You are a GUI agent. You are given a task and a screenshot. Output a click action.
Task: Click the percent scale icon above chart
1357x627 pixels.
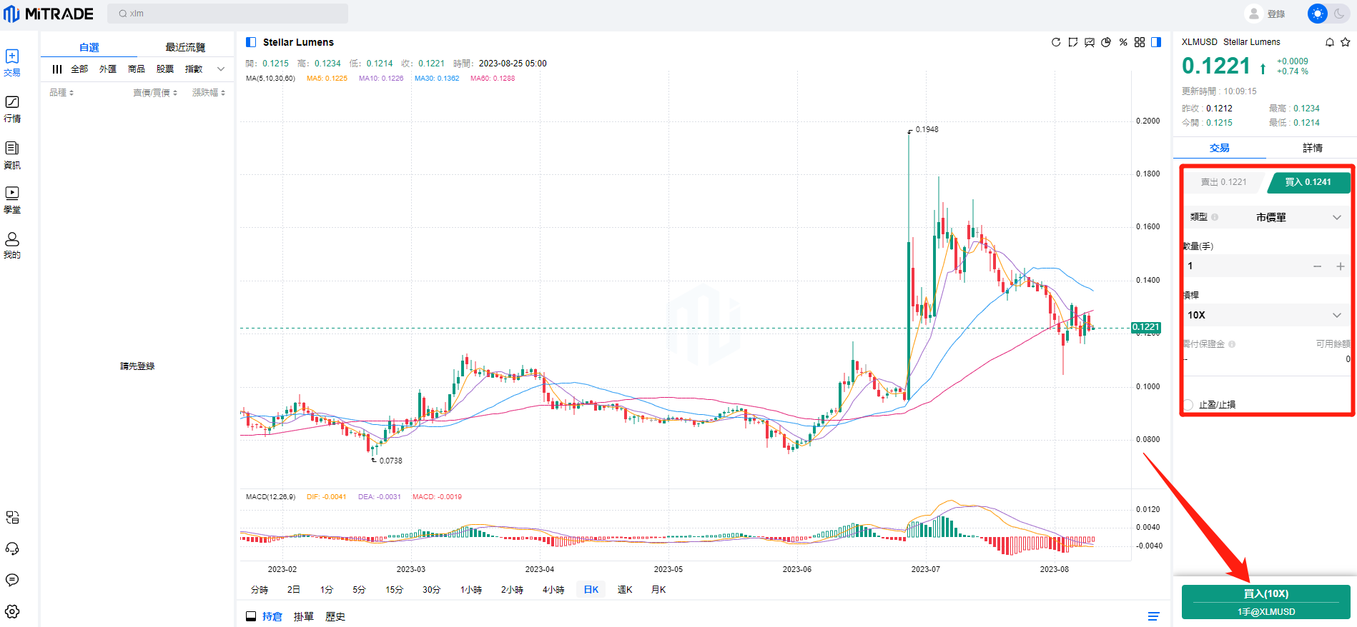pos(1123,42)
